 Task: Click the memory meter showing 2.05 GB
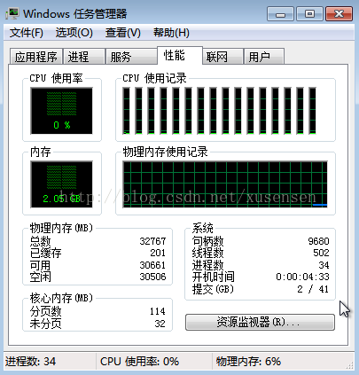(61, 184)
